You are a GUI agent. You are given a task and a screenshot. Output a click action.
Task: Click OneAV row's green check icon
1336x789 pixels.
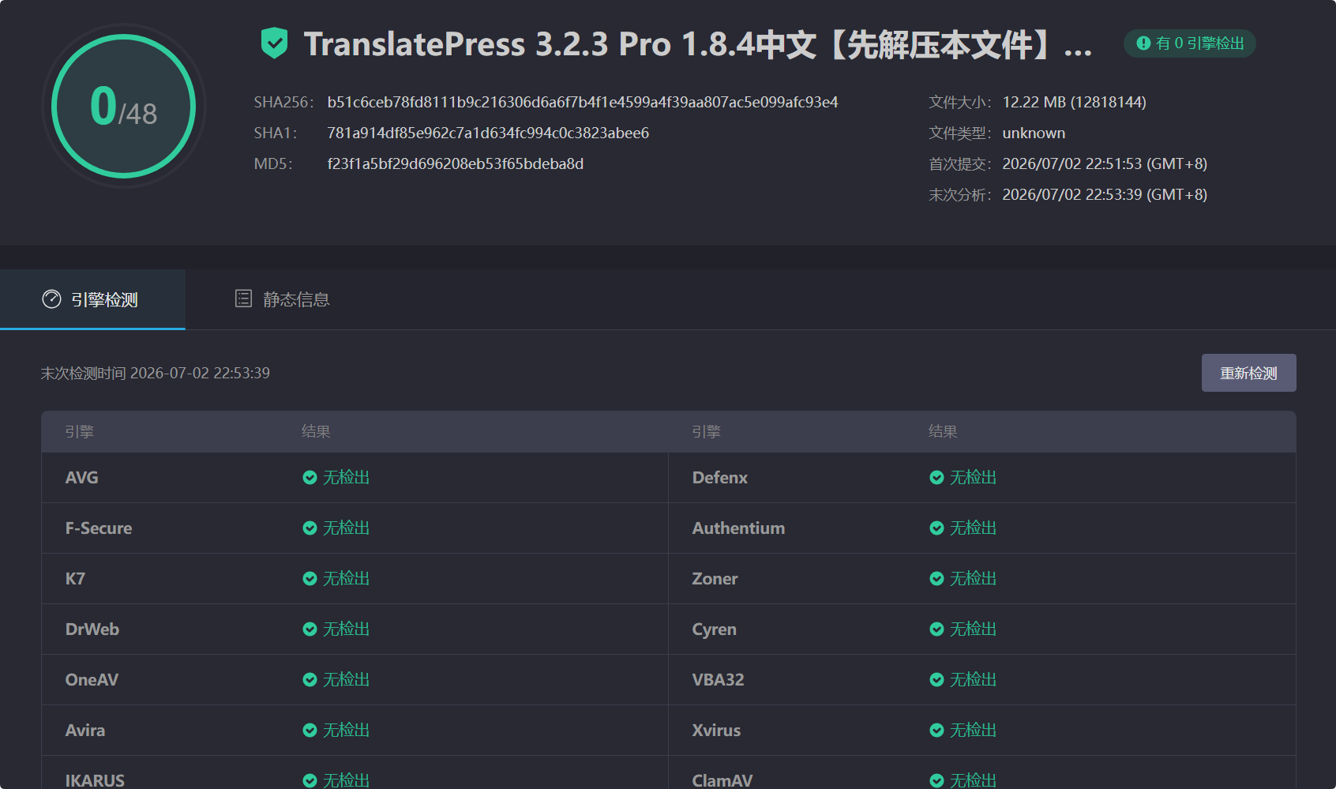pyautogui.click(x=310, y=680)
